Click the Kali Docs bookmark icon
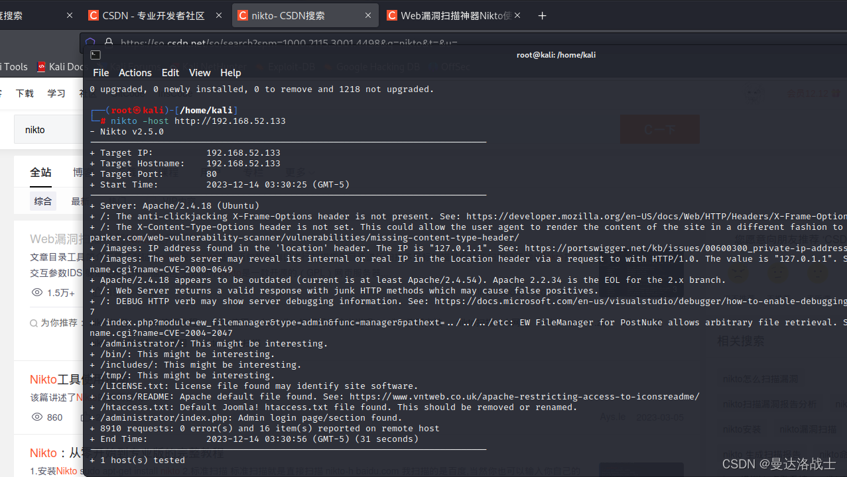The image size is (847, 477). [x=42, y=67]
